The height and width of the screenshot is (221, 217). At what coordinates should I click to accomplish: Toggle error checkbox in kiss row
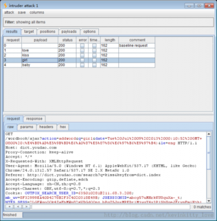(x=82, y=55)
